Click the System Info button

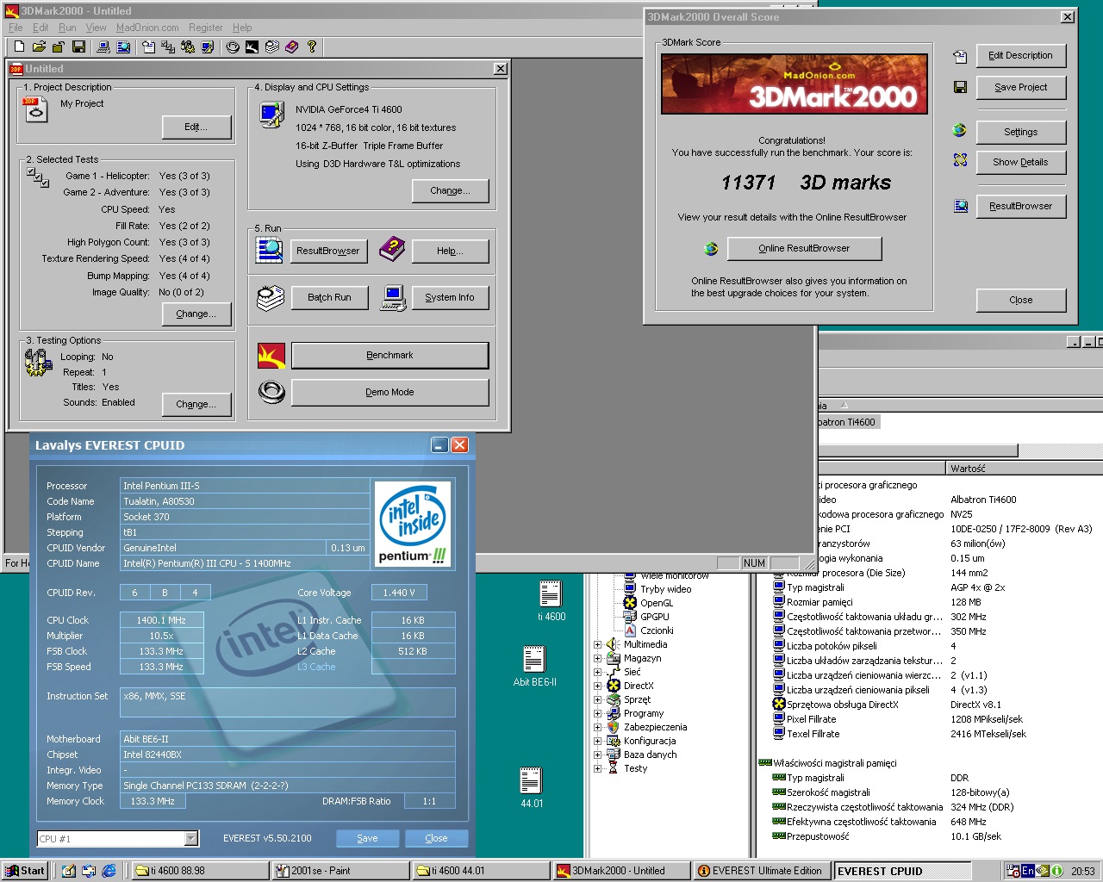(x=449, y=297)
